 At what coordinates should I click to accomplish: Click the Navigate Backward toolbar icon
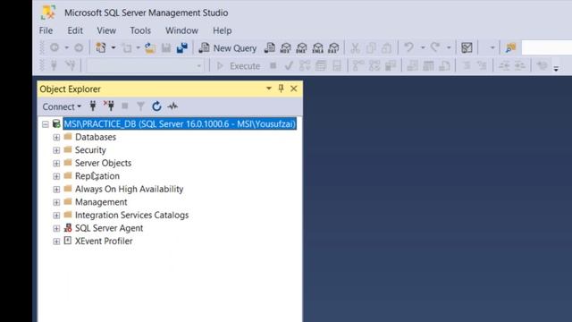(55, 47)
